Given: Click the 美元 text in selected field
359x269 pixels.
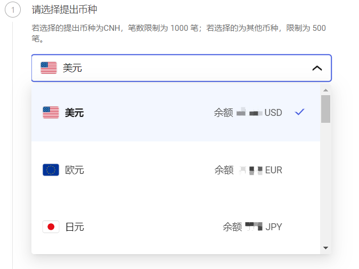Looking at the screenshot, I should point(72,68).
